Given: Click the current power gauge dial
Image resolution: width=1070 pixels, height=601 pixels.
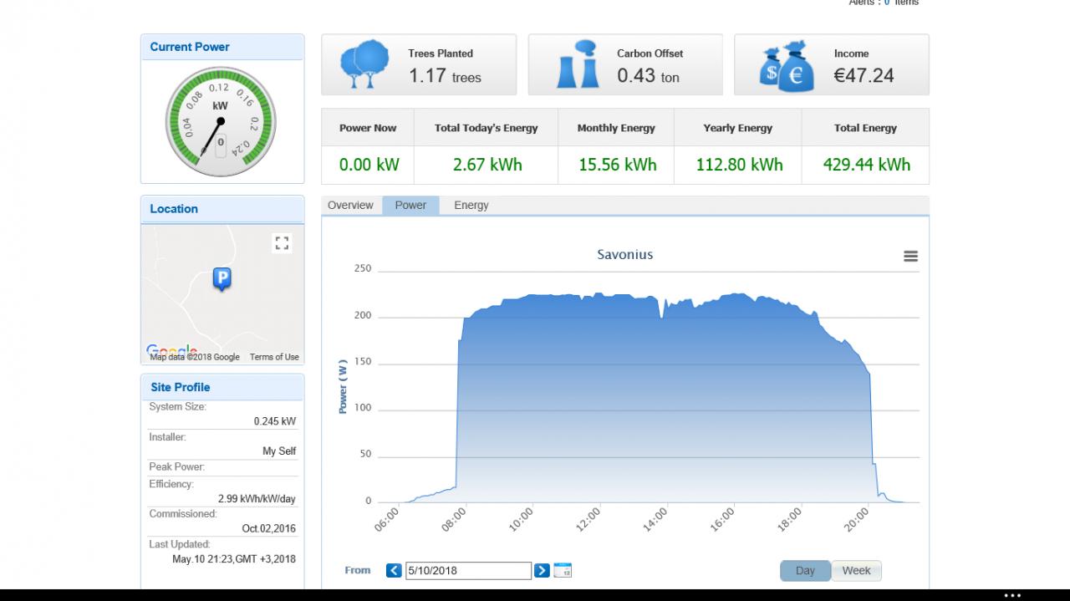Looking at the screenshot, I should click(x=221, y=122).
